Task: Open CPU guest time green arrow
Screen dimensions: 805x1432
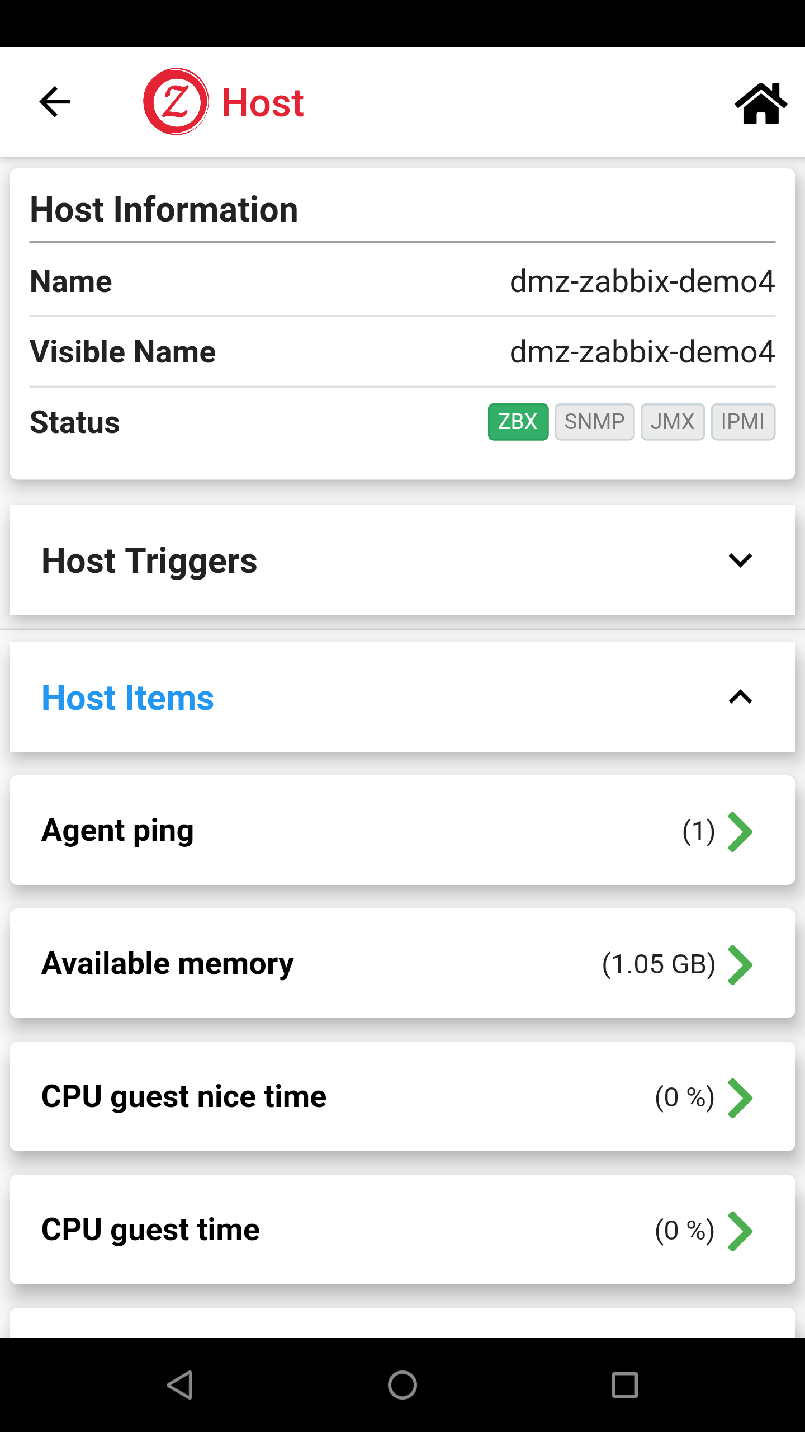Action: click(741, 1231)
